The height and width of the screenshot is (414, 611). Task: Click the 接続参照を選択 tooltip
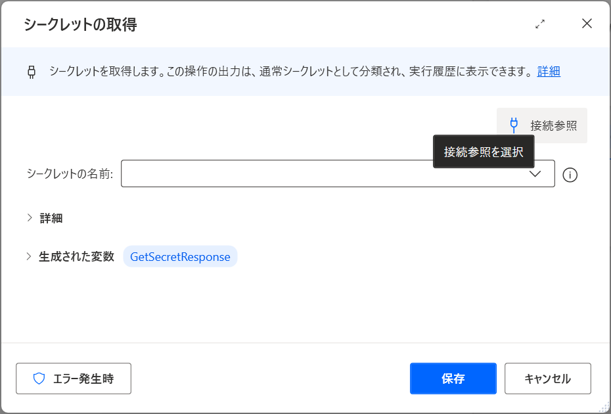click(x=484, y=151)
